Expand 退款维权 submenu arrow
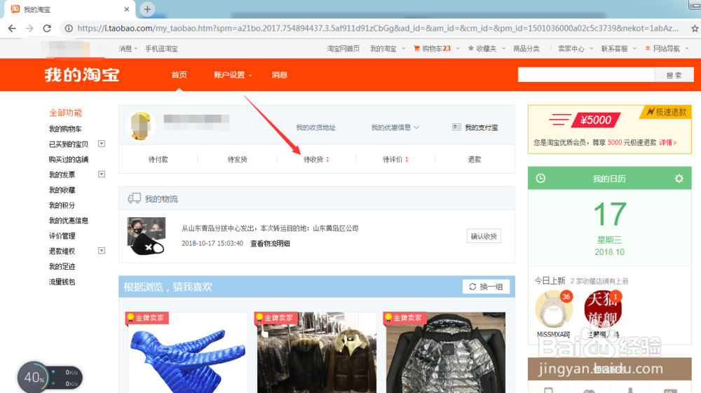The height and width of the screenshot is (393, 701). (102, 251)
